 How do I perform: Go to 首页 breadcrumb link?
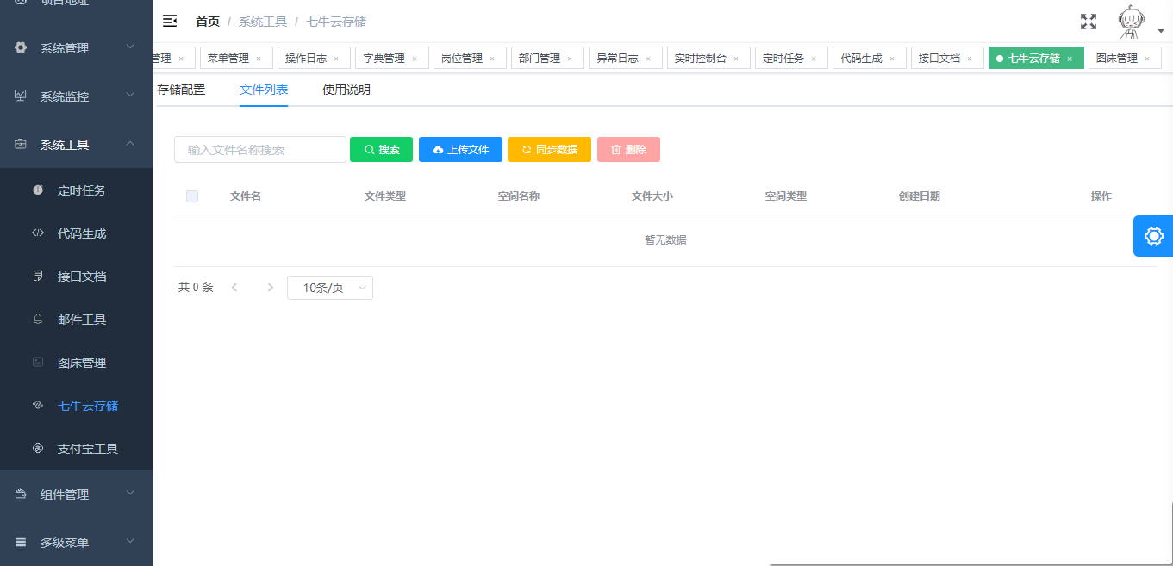208,22
